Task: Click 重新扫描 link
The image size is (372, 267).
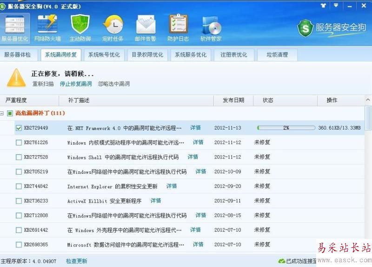Action: (x=43, y=84)
